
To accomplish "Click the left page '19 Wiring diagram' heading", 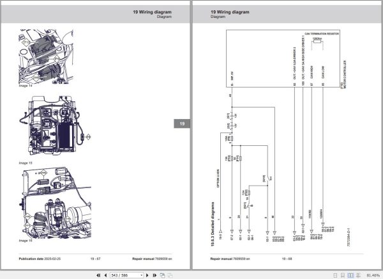I will click(x=152, y=12).
